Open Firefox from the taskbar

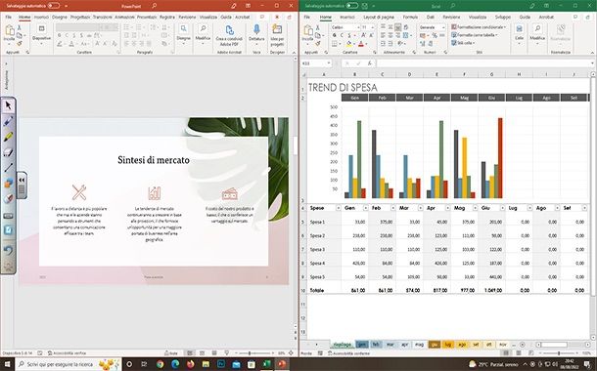[x=191, y=364]
